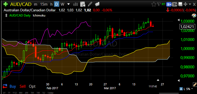Select the 1Y range
Screen dimensions: 197x94
[9, 93]
